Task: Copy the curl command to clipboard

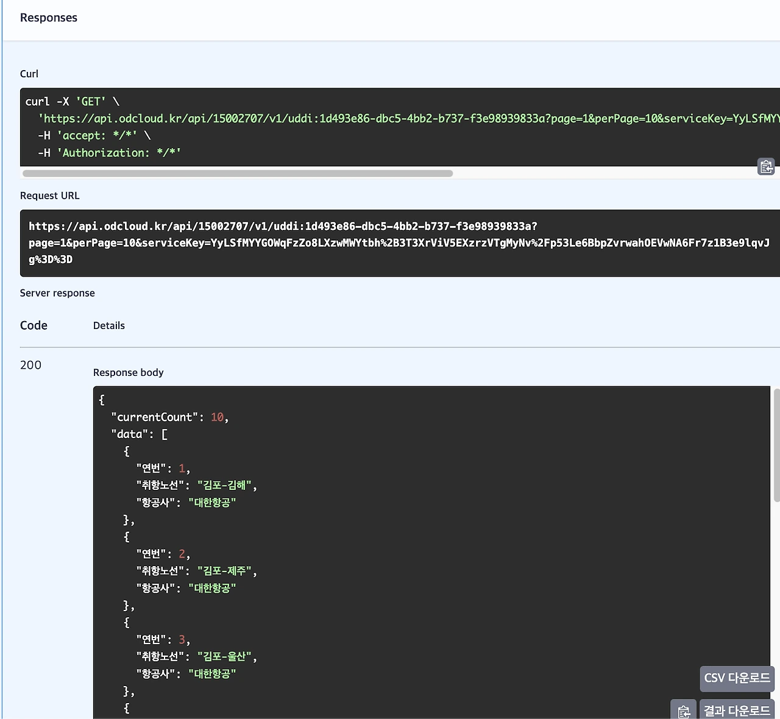Action: pyautogui.click(x=765, y=166)
